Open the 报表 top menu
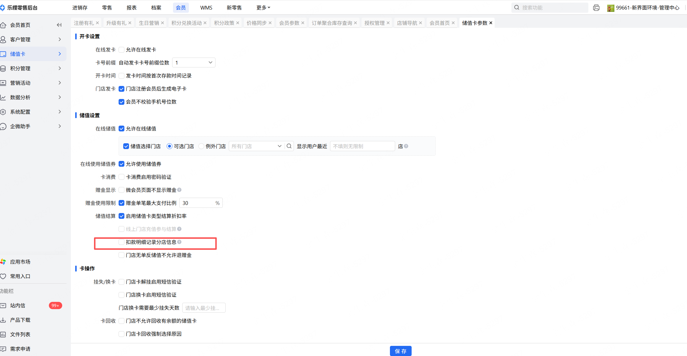 pyautogui.click(x=131, y=8)
